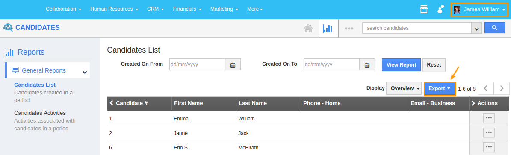Click first name Janne cell
This screenshot has height=155, width=511.
(180, 133)
